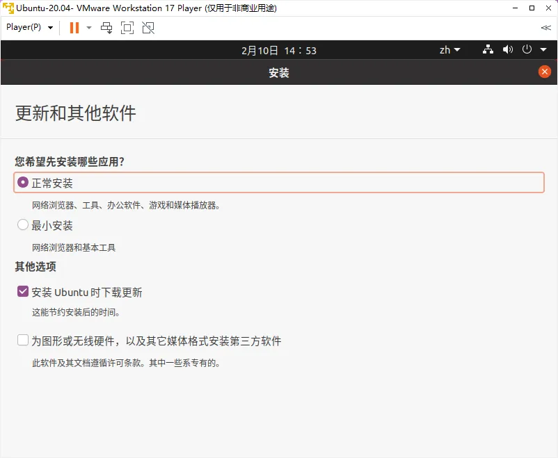Click the volume speaker icon
This screenshot has width=558, height=458.
click(508, 50)
